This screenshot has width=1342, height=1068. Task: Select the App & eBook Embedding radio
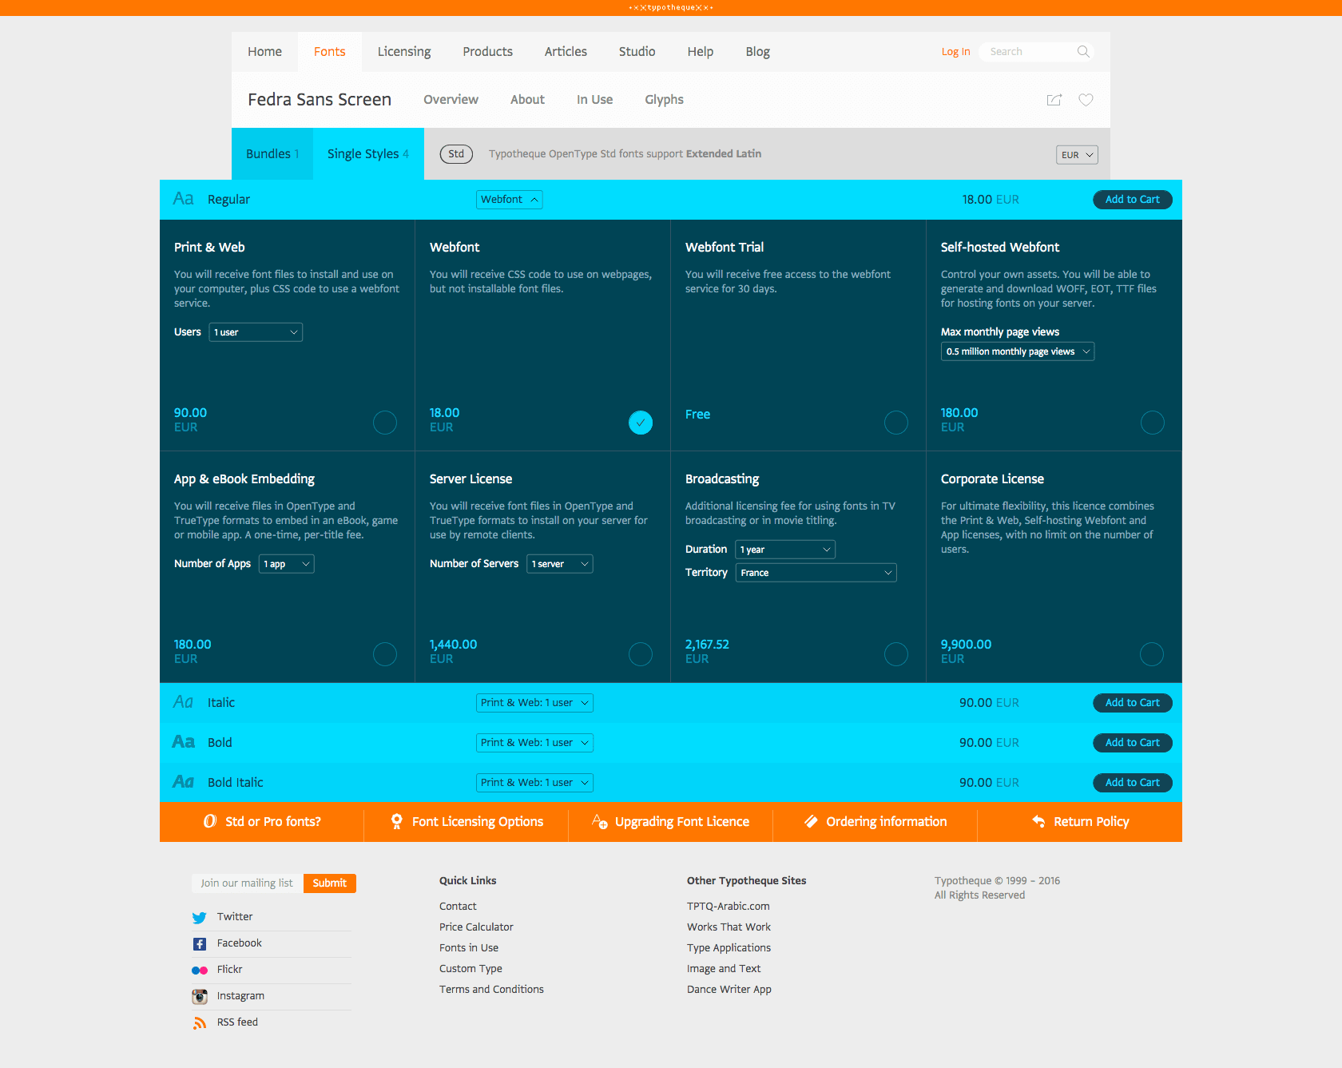point(385,654)
